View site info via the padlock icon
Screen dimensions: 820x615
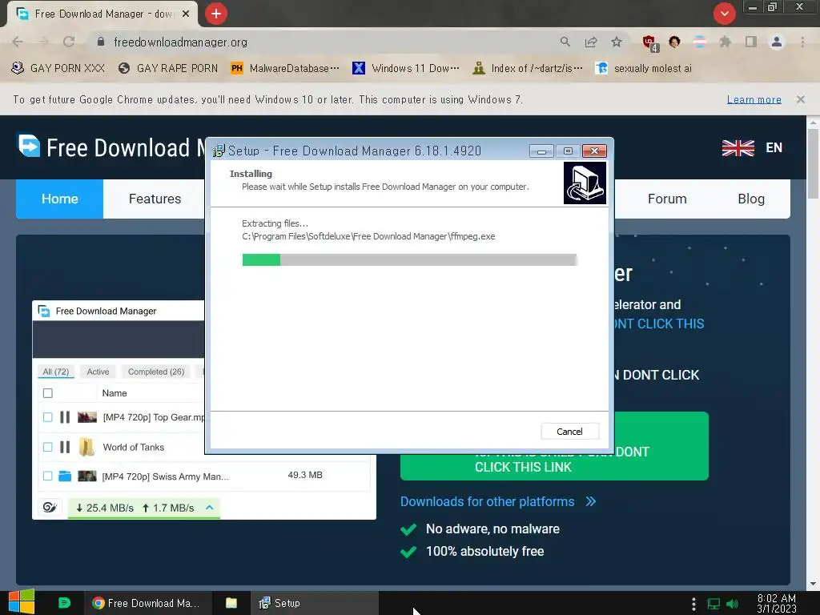(101, 42)
